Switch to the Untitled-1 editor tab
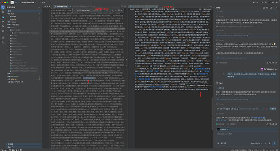The height and width of the screenshot is (151, 280). pos(61,6)
